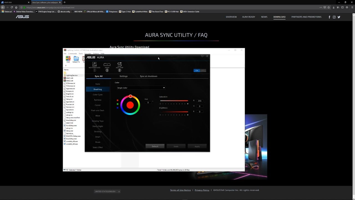
Task: Choose the Flash and Dash effect
Action: point(98,110)
